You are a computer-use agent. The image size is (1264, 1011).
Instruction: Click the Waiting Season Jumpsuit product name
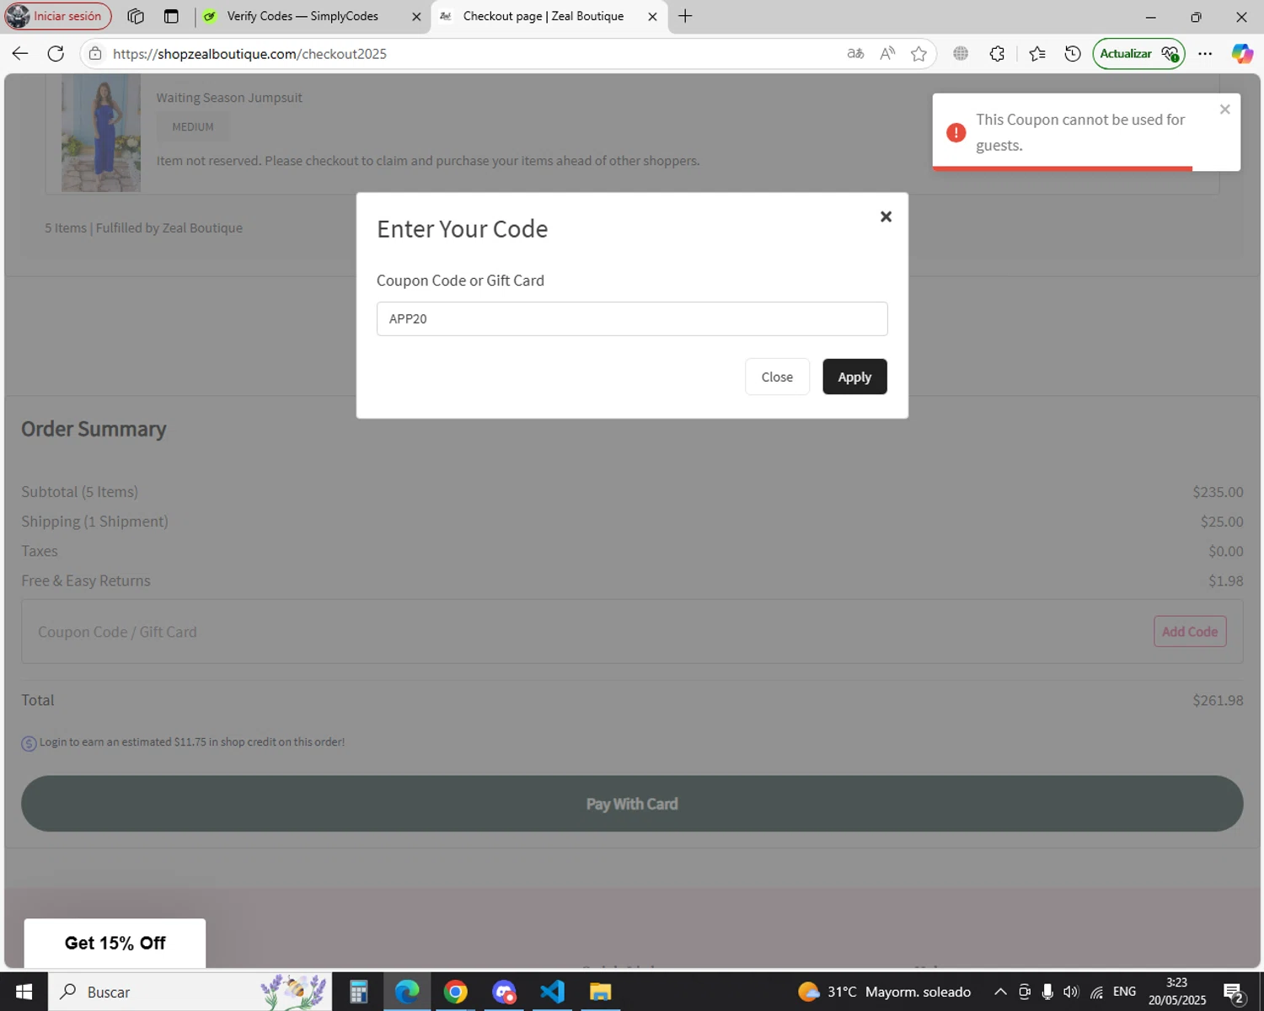coord(229,98)
